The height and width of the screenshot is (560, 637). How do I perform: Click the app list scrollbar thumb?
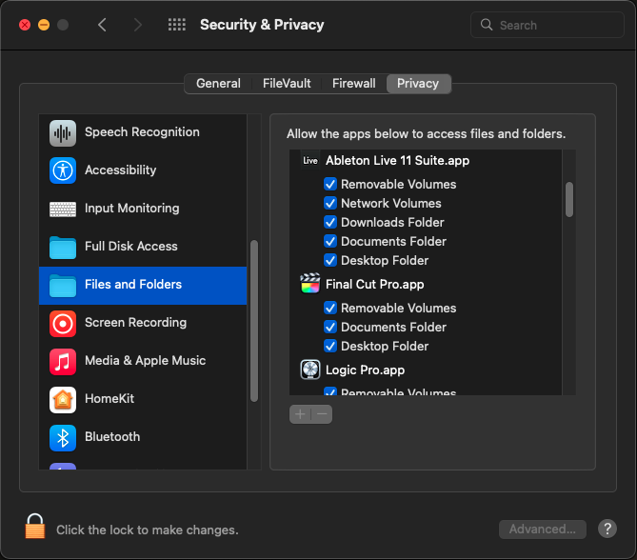coord(569,200)
